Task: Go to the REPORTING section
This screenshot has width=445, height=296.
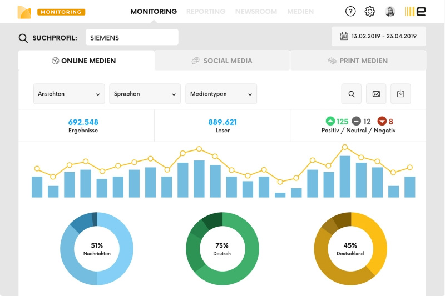Action: (206, 12)
